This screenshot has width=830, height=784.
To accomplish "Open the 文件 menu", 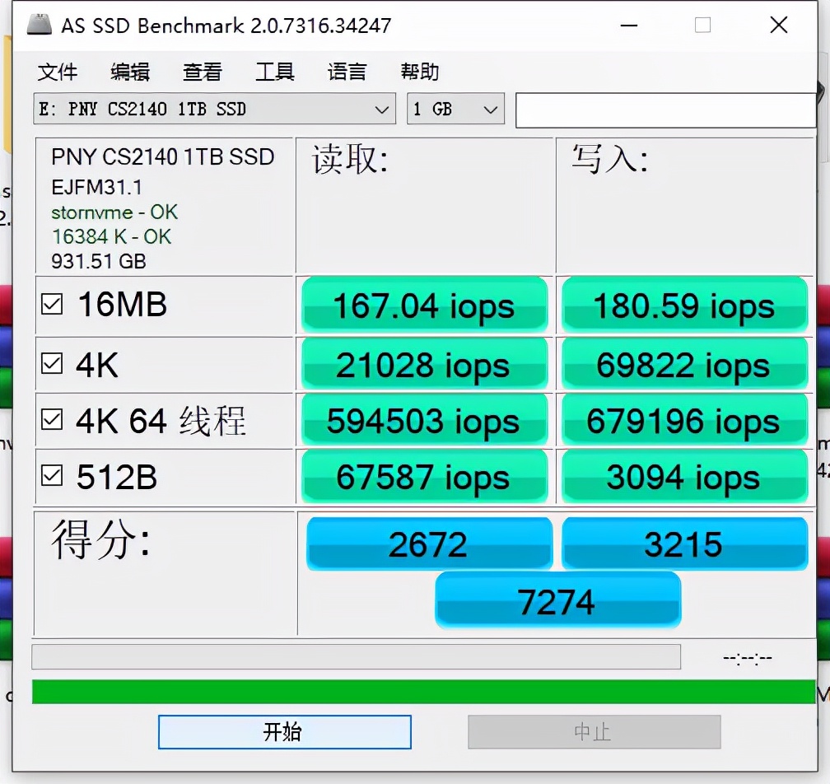I will point(57,72).
